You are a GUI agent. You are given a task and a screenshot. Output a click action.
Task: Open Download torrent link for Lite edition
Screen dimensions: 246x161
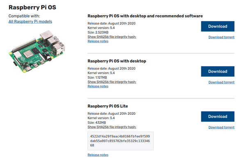point(221,127)
